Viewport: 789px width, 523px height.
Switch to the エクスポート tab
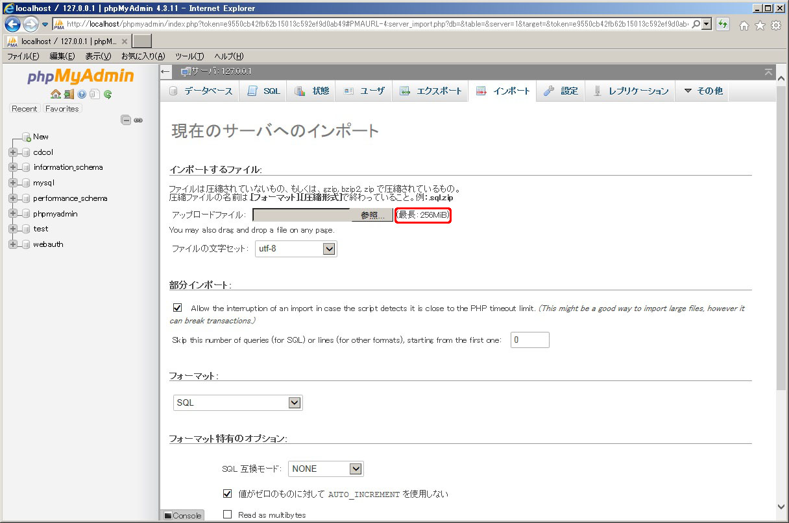(431, 91)
